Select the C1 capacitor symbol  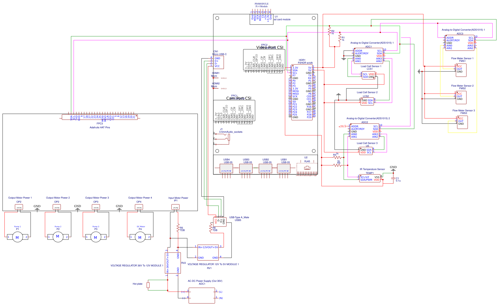click(x=393, y=179)
